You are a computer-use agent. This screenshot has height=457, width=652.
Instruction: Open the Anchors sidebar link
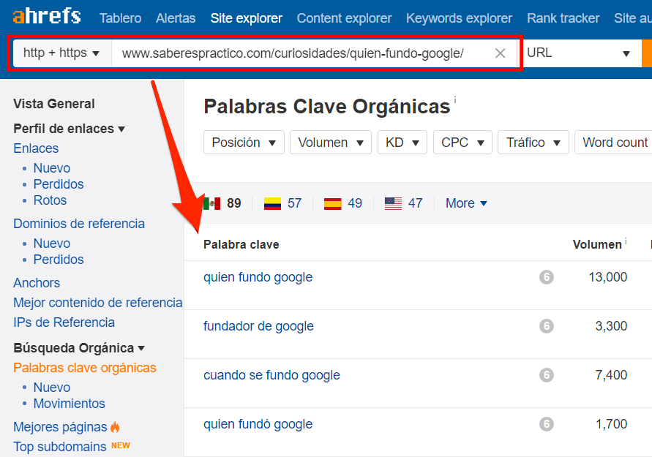pos(37,283)
